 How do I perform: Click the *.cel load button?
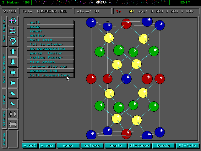(x=30, y=146)
